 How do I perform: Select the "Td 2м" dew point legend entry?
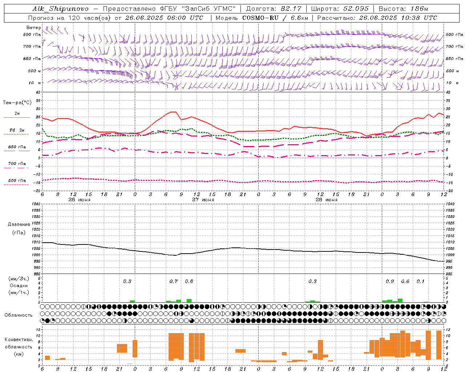click(17, 130)
